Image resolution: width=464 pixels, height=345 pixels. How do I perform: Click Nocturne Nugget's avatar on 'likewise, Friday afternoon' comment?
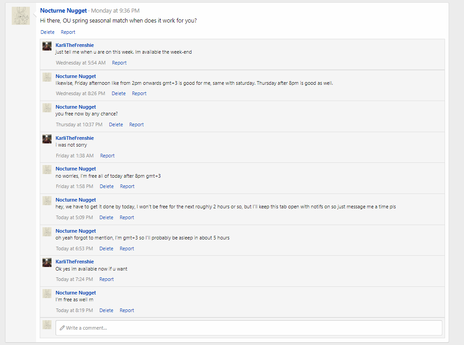(x=47, y=77)
